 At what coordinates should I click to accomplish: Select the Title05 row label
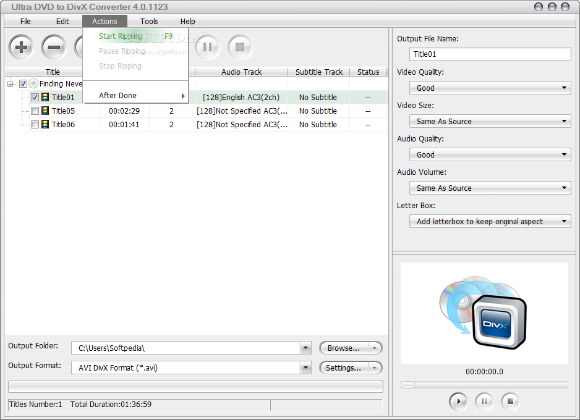point(63,111)
